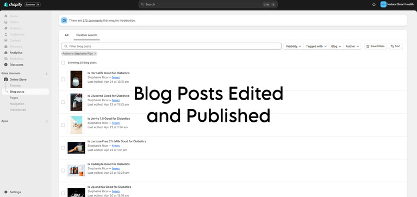The width and height of the screenshot is (417, 197).
Task: Click the Customers person icon
Action: [x=6, y=35]
